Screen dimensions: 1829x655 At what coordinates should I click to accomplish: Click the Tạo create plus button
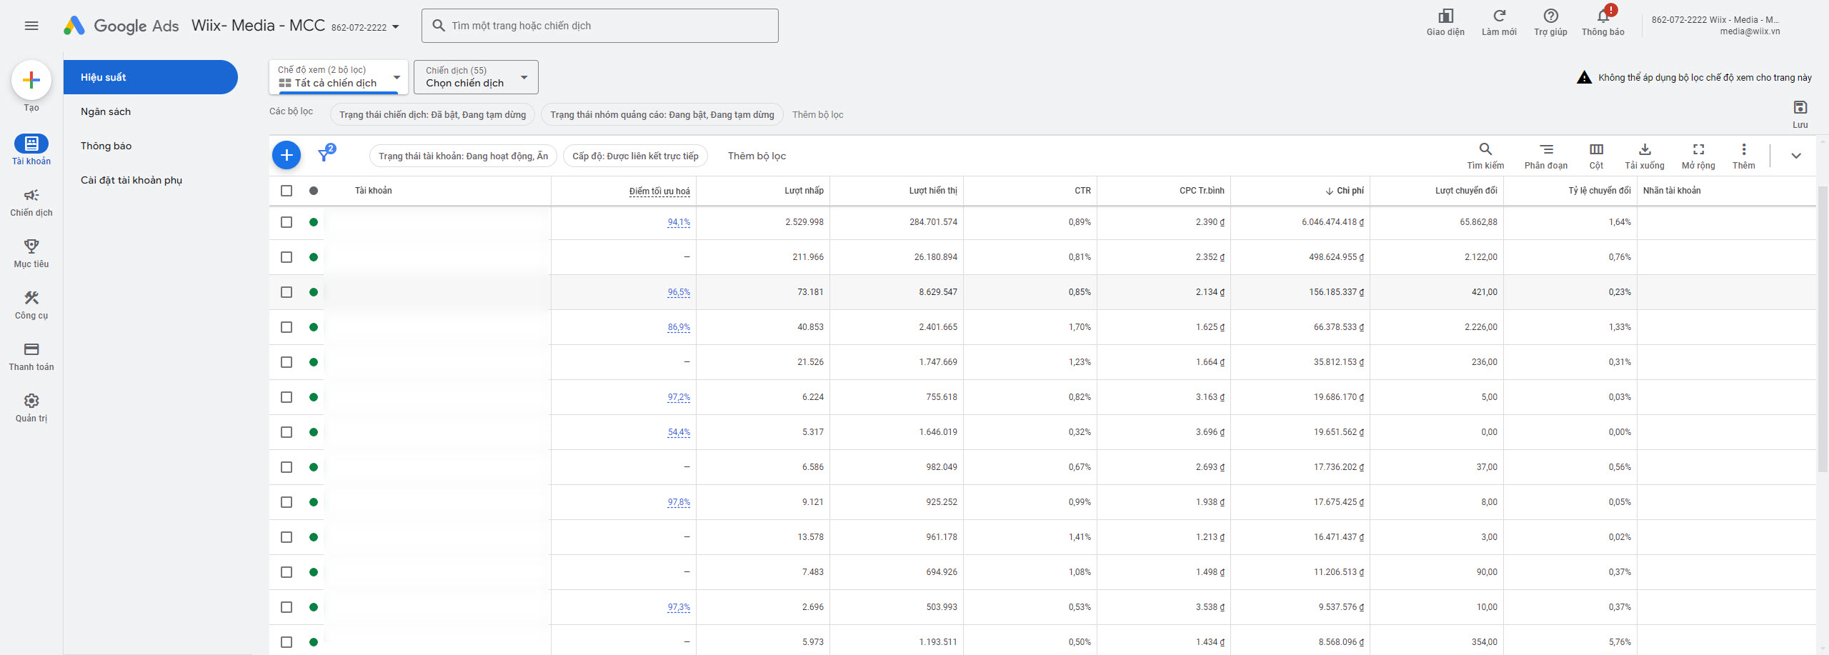[31, 80]
